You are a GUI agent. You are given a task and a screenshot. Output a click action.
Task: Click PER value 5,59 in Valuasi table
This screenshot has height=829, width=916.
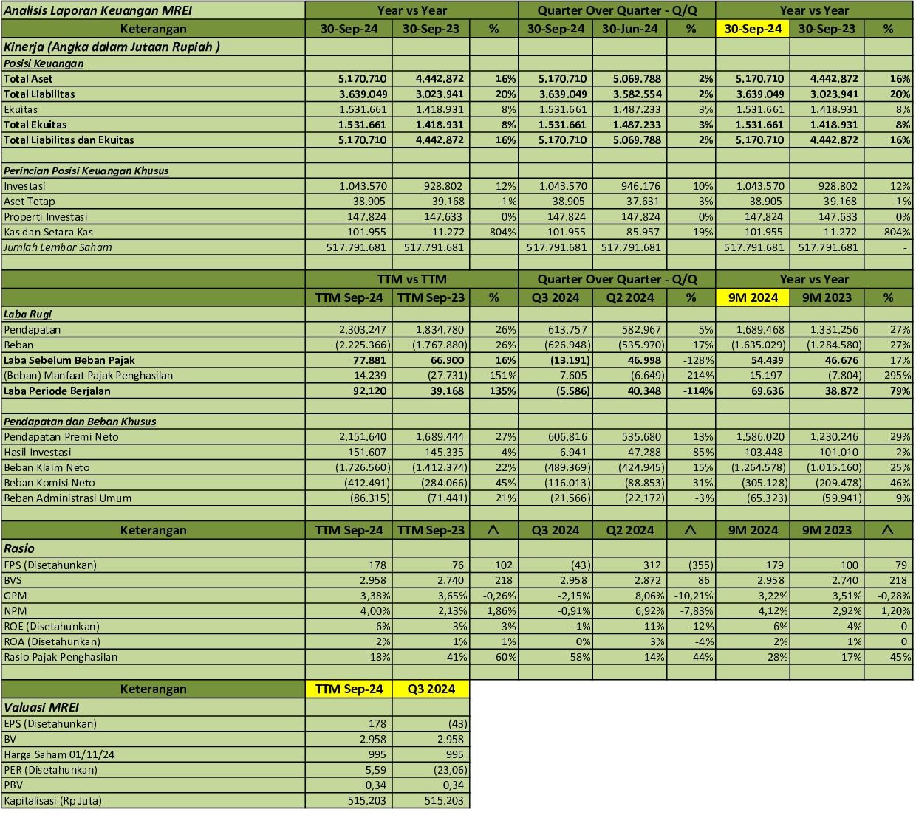click(x=377, y=770)
